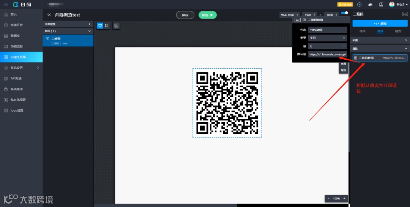Toggle the blue switch in the top bar

pos(345,13)
